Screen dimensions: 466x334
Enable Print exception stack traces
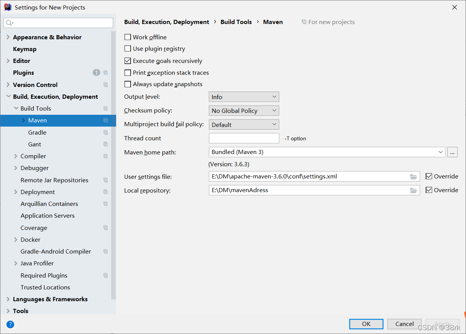click(x=128, y=72)
